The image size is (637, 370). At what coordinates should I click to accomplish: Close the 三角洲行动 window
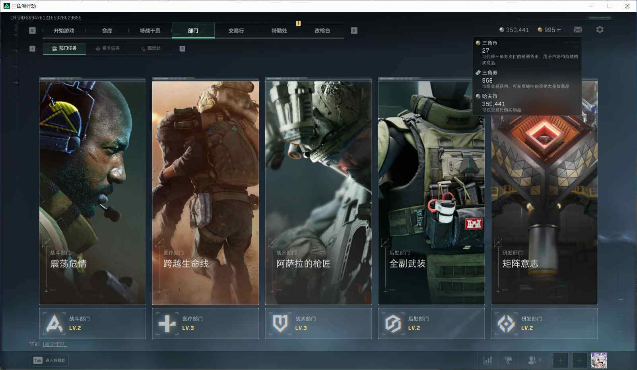pyautogui.click(x=627, y=6)
